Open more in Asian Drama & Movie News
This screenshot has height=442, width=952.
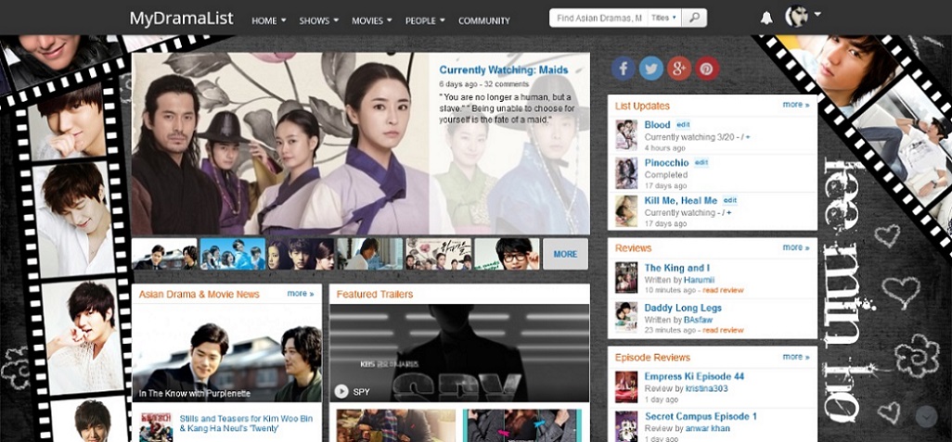301,294
